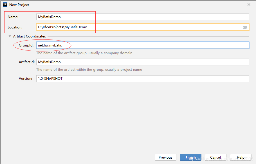The width and height of the screenshot is (256, 164).
Task: Click the New Project title bar text
Action: tap(19, 5)
